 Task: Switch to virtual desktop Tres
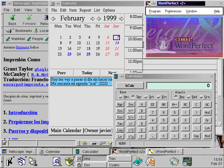120,159
